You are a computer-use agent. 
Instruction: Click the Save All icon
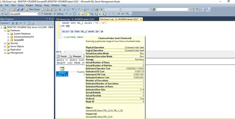22,9
